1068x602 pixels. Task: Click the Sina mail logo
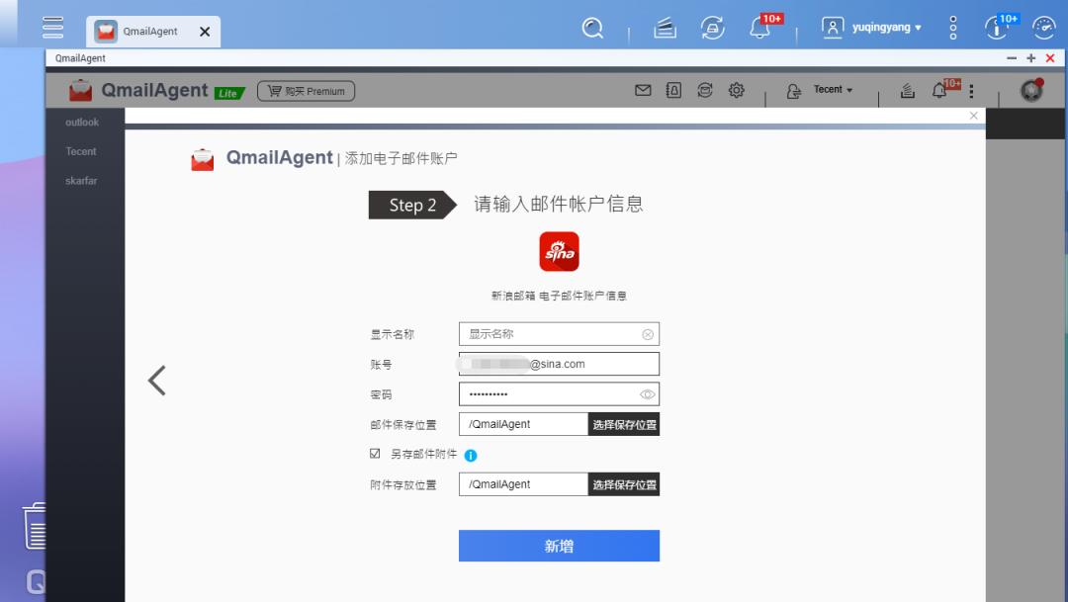tap(559, 252)
